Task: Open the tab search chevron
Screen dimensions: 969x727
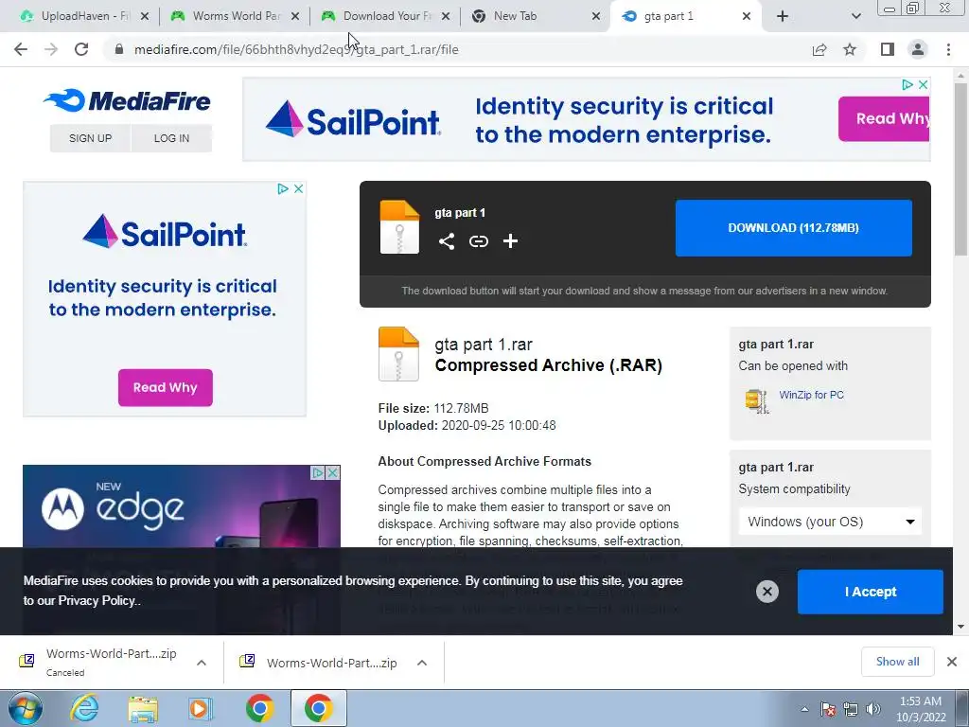Action: coord(855,16)
